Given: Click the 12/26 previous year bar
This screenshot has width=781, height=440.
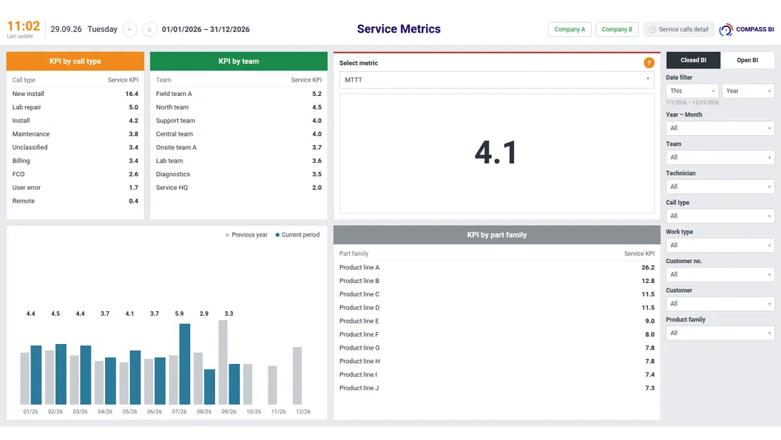Looking at the screenshot, I should tap(297, 375).
